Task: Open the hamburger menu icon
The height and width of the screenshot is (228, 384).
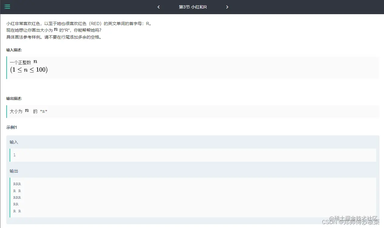Action: 7,7
